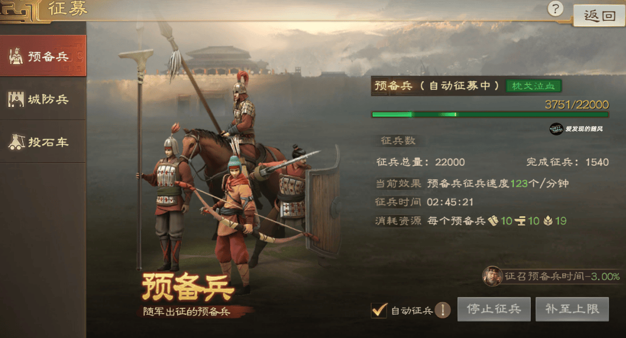Click the 城防兵 castle wall icon

click(x=16, y=99)
